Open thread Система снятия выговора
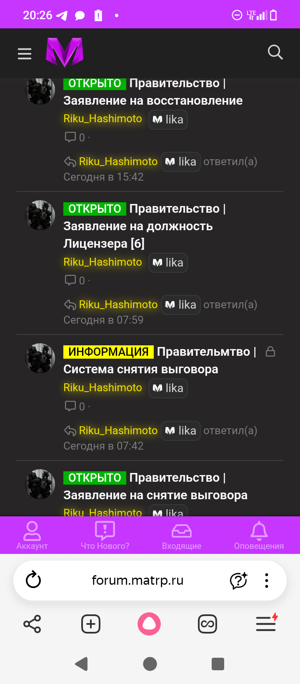The width and height of the screenshot is (300, 684). pyautogui.click(x=141, y=369)
